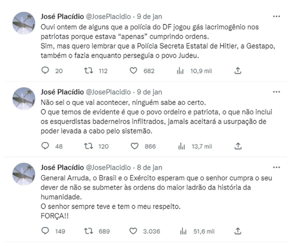Open more options on the second tweet

[276, 92]
